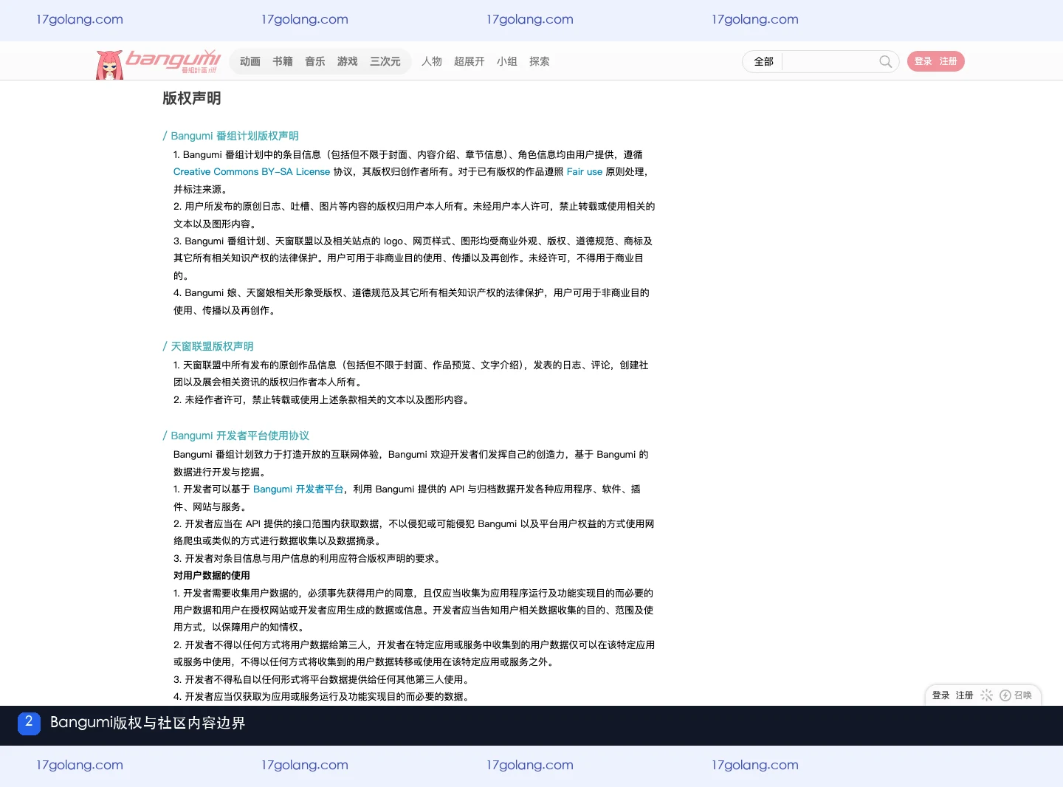This screenshot has width=1063, height=787.
Task: Open the Creative Commons BY-SA License link
Action: [x=252, y=172]
